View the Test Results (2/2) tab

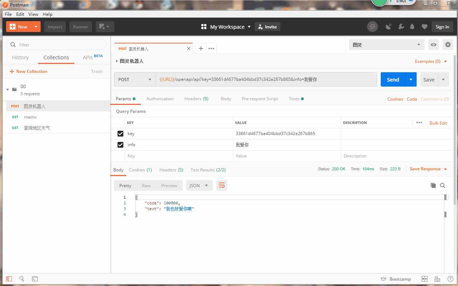click(x=208, y=170)
